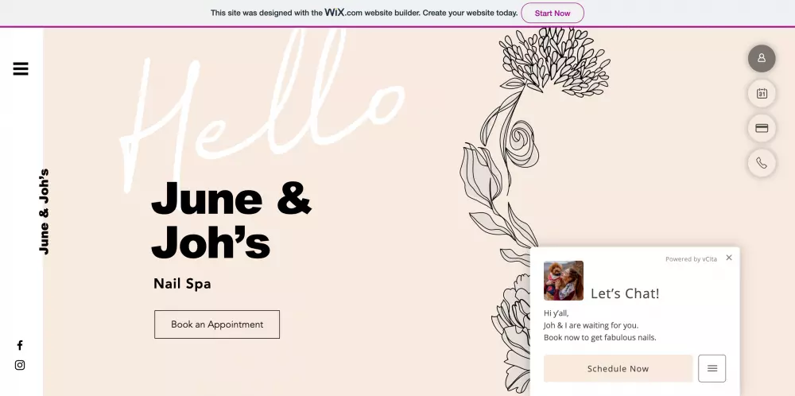
Task: Open the Powered by vCita link
Action: [x=691, y=259]
